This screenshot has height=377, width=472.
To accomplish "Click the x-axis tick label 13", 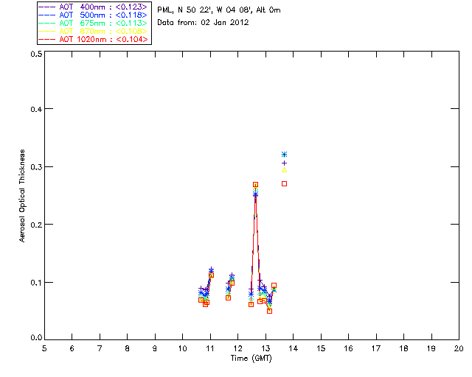I will pyautogui.click(x=265, y=348).
